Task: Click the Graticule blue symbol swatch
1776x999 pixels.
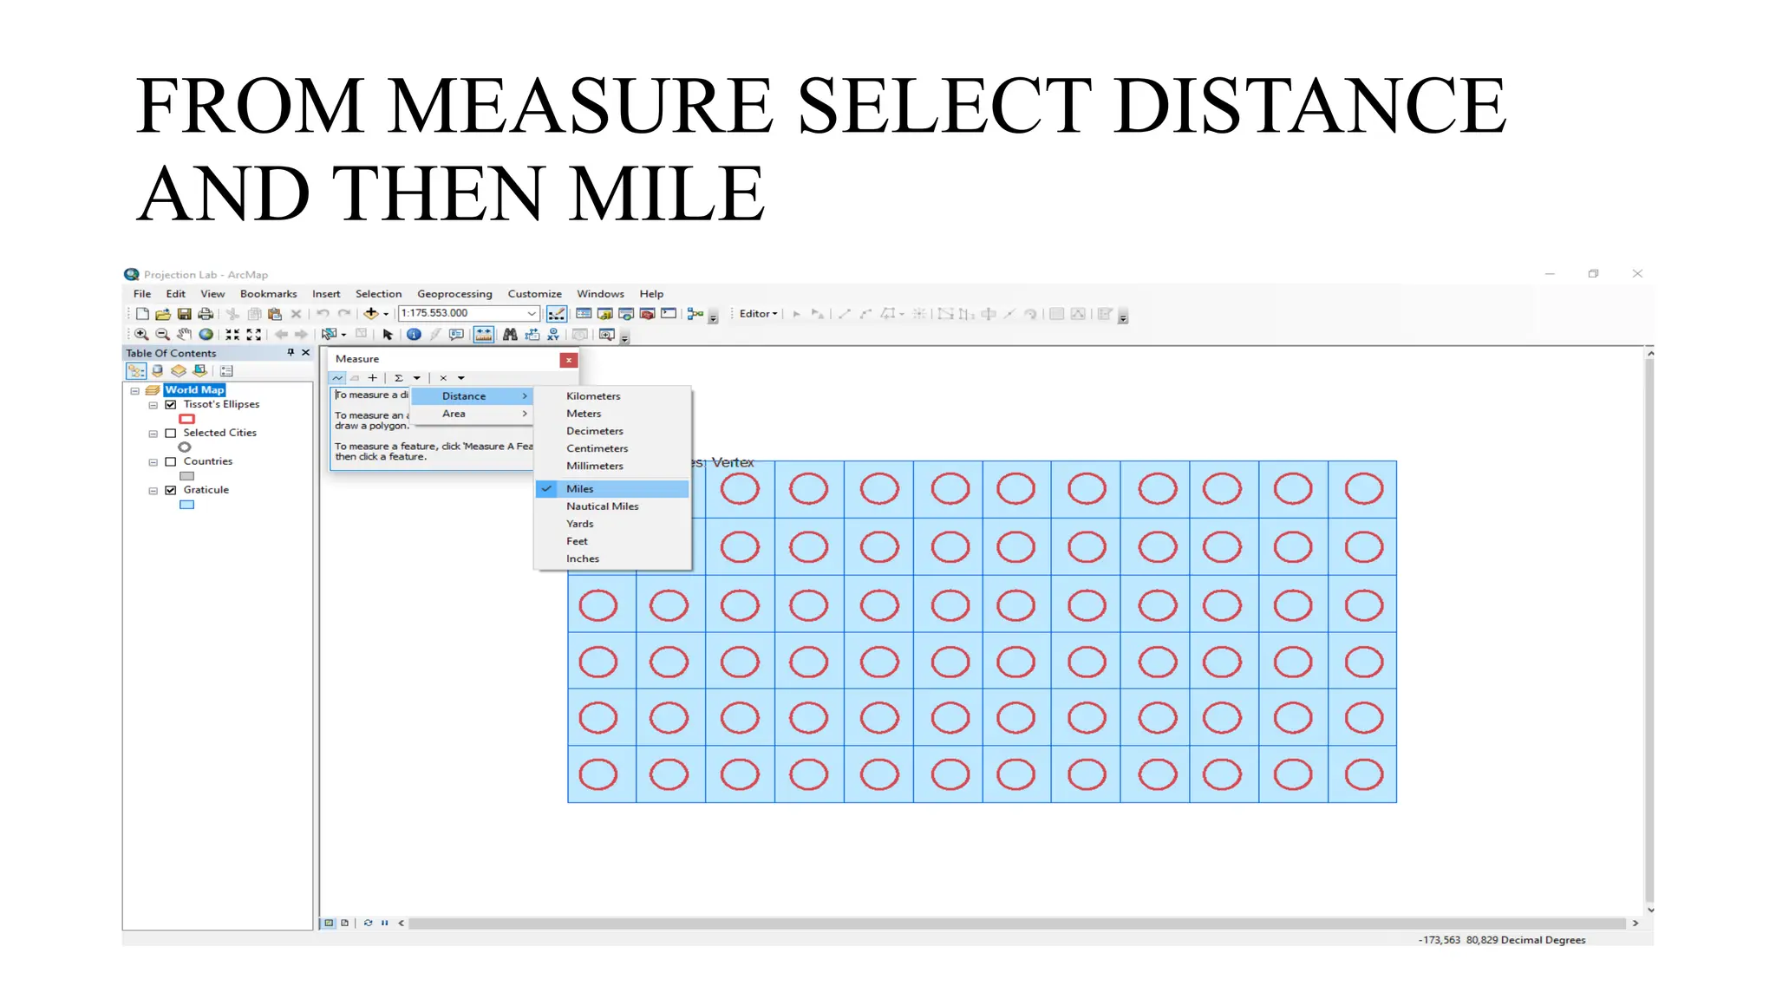Action: click(186, 505)
